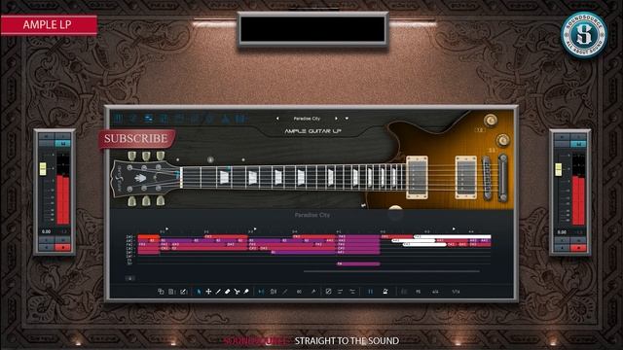Click the slashed-square icon in Riffer toolbar
Screen dimensions: 623x350
point(328,292)
